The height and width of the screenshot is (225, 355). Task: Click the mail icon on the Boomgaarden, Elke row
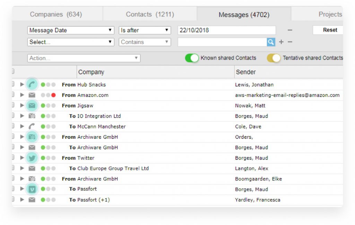click(x=32, y=179)
